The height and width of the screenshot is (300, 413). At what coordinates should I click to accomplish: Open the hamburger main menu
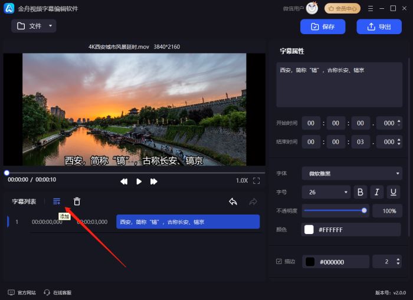tap(371, 9)
